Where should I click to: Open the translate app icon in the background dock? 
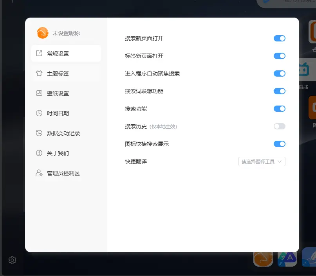287,259
